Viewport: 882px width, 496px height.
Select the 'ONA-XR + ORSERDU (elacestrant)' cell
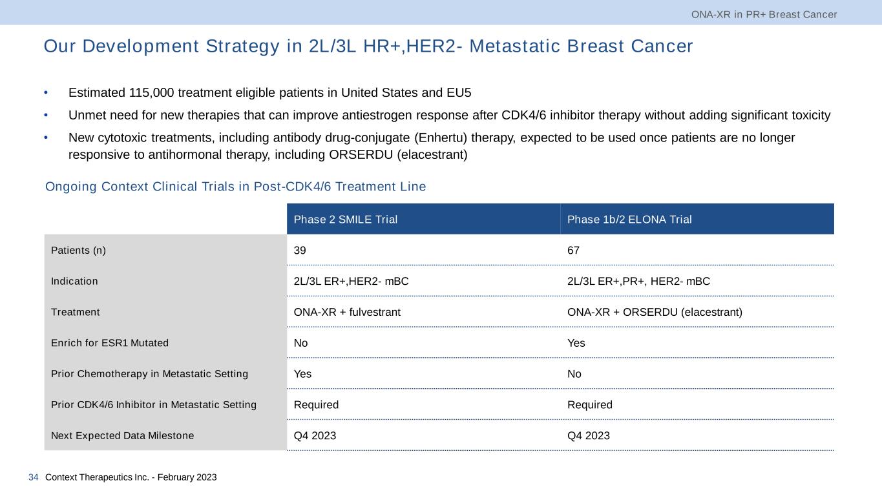[x=655, y=312]
